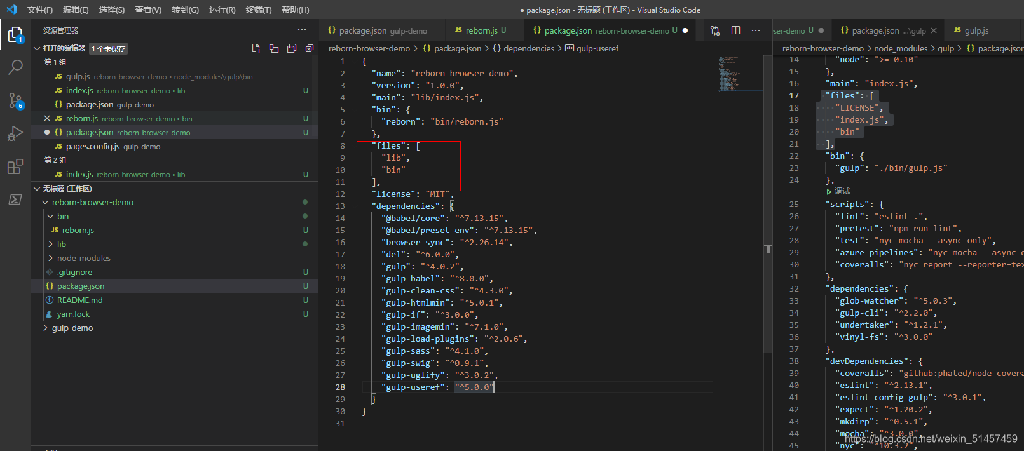
Task: Open the 运行(R) menu
Action: click(222, 10)
